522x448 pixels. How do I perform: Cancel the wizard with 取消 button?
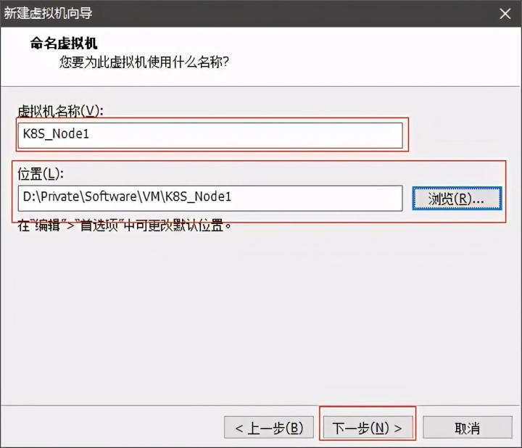pos(467,427)
